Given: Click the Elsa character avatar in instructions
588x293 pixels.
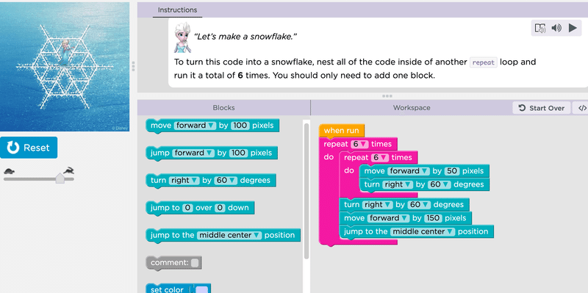Looking at the screenshot, I should tap(182, 37).
